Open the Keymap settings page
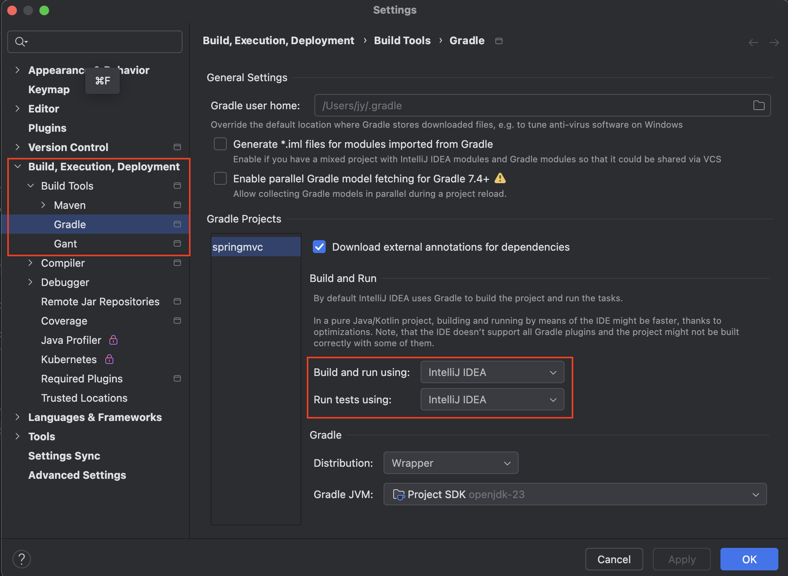 pos(49,89)
